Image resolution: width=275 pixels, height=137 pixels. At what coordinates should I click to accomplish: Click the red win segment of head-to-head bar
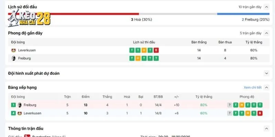click(74, 14)
